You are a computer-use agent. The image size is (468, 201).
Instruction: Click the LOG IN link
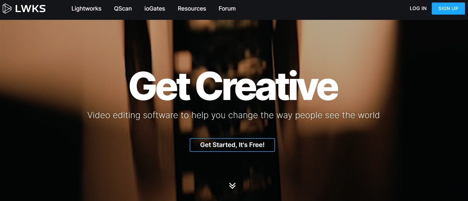(x=418, y=8)
